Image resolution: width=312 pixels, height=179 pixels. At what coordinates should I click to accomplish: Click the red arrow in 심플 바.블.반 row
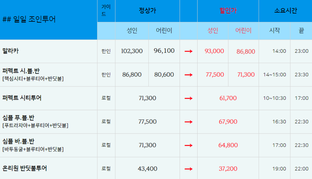point(188,145)
